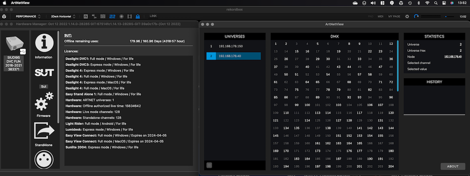Screen dimensions: 470x176
Task: Open the DMX connector icon in sidebar
Action: click(44, 160)
